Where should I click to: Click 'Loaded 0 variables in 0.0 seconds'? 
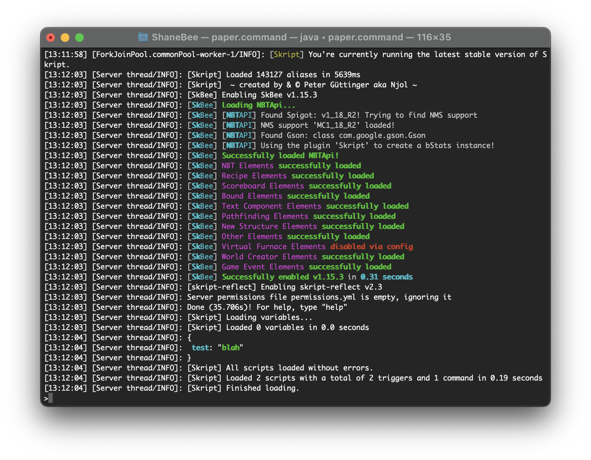point(297,327)
